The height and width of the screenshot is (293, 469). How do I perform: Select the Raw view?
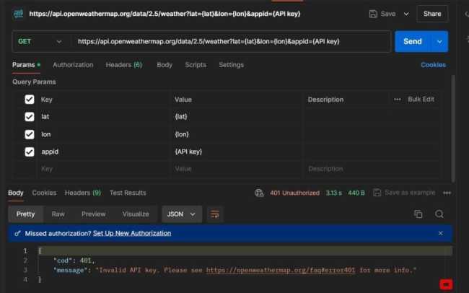58,214
